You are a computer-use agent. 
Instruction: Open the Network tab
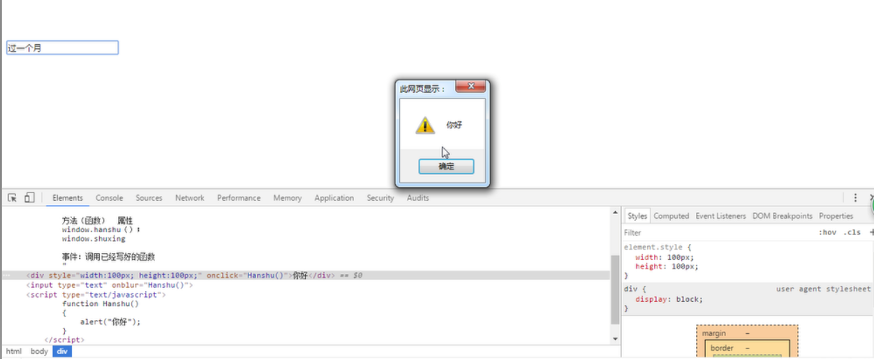click(190, 198)
